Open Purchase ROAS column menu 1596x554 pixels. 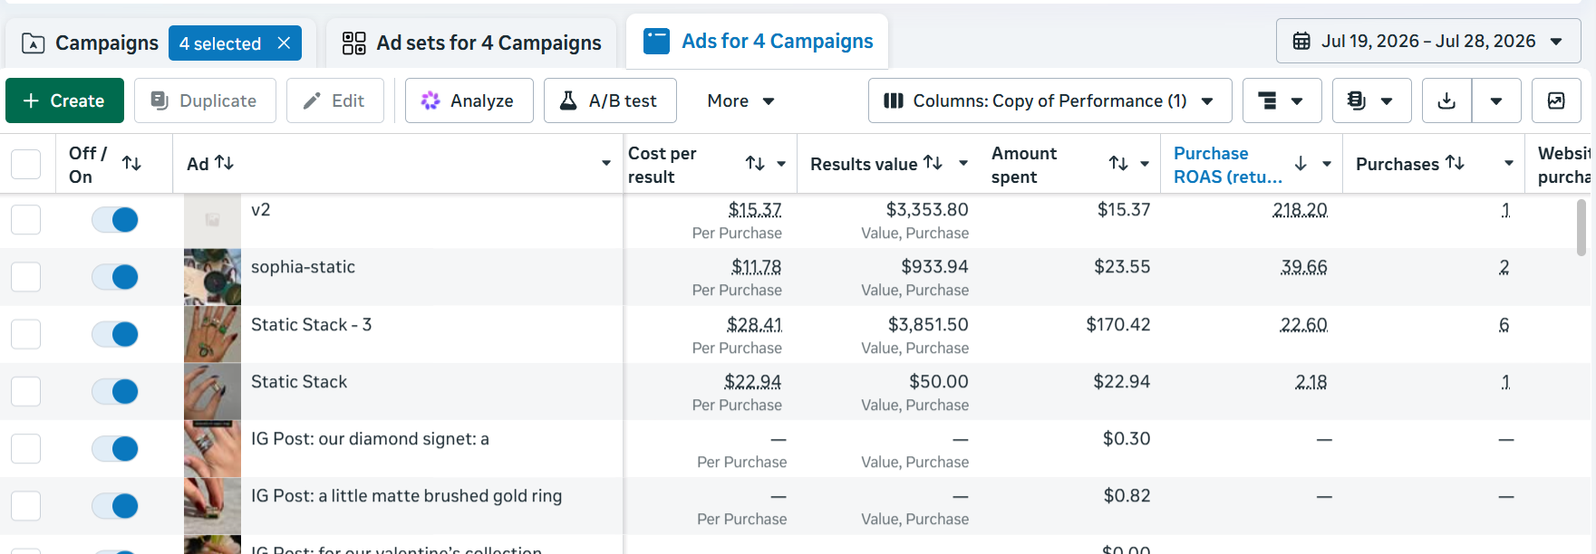pyautogui.click(x=1327, y=164)
